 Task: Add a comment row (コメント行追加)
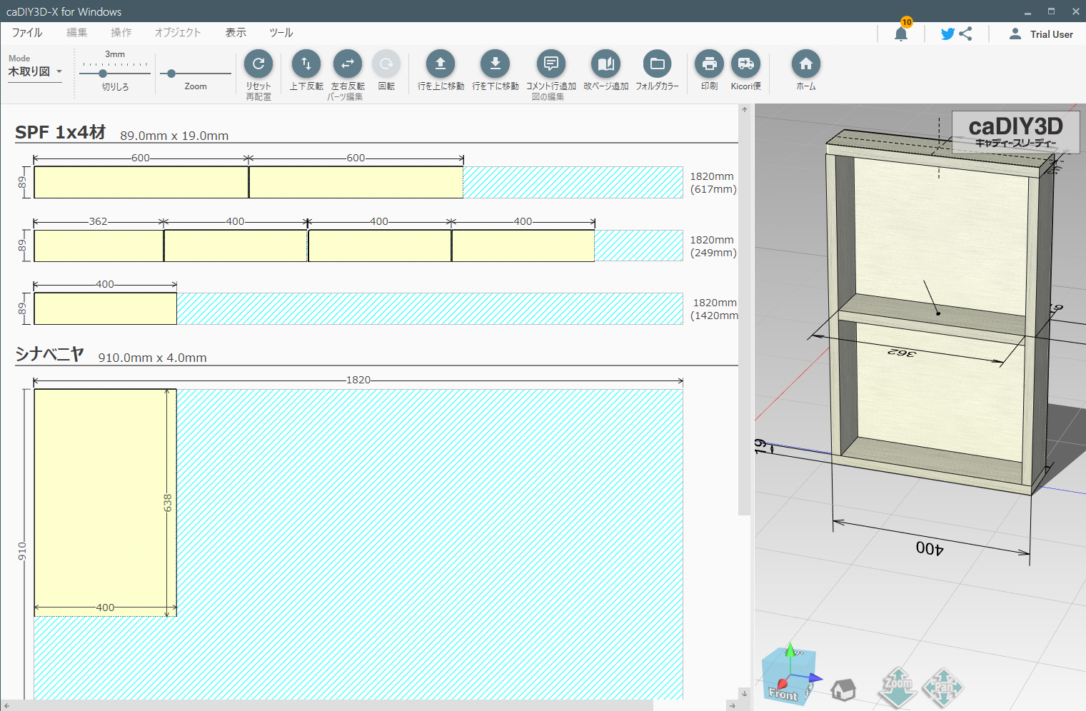tap(551, 64)
